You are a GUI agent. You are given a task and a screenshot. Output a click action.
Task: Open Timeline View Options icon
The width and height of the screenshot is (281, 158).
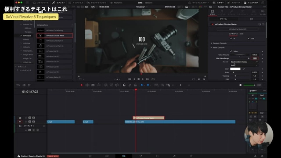point(18,85)
